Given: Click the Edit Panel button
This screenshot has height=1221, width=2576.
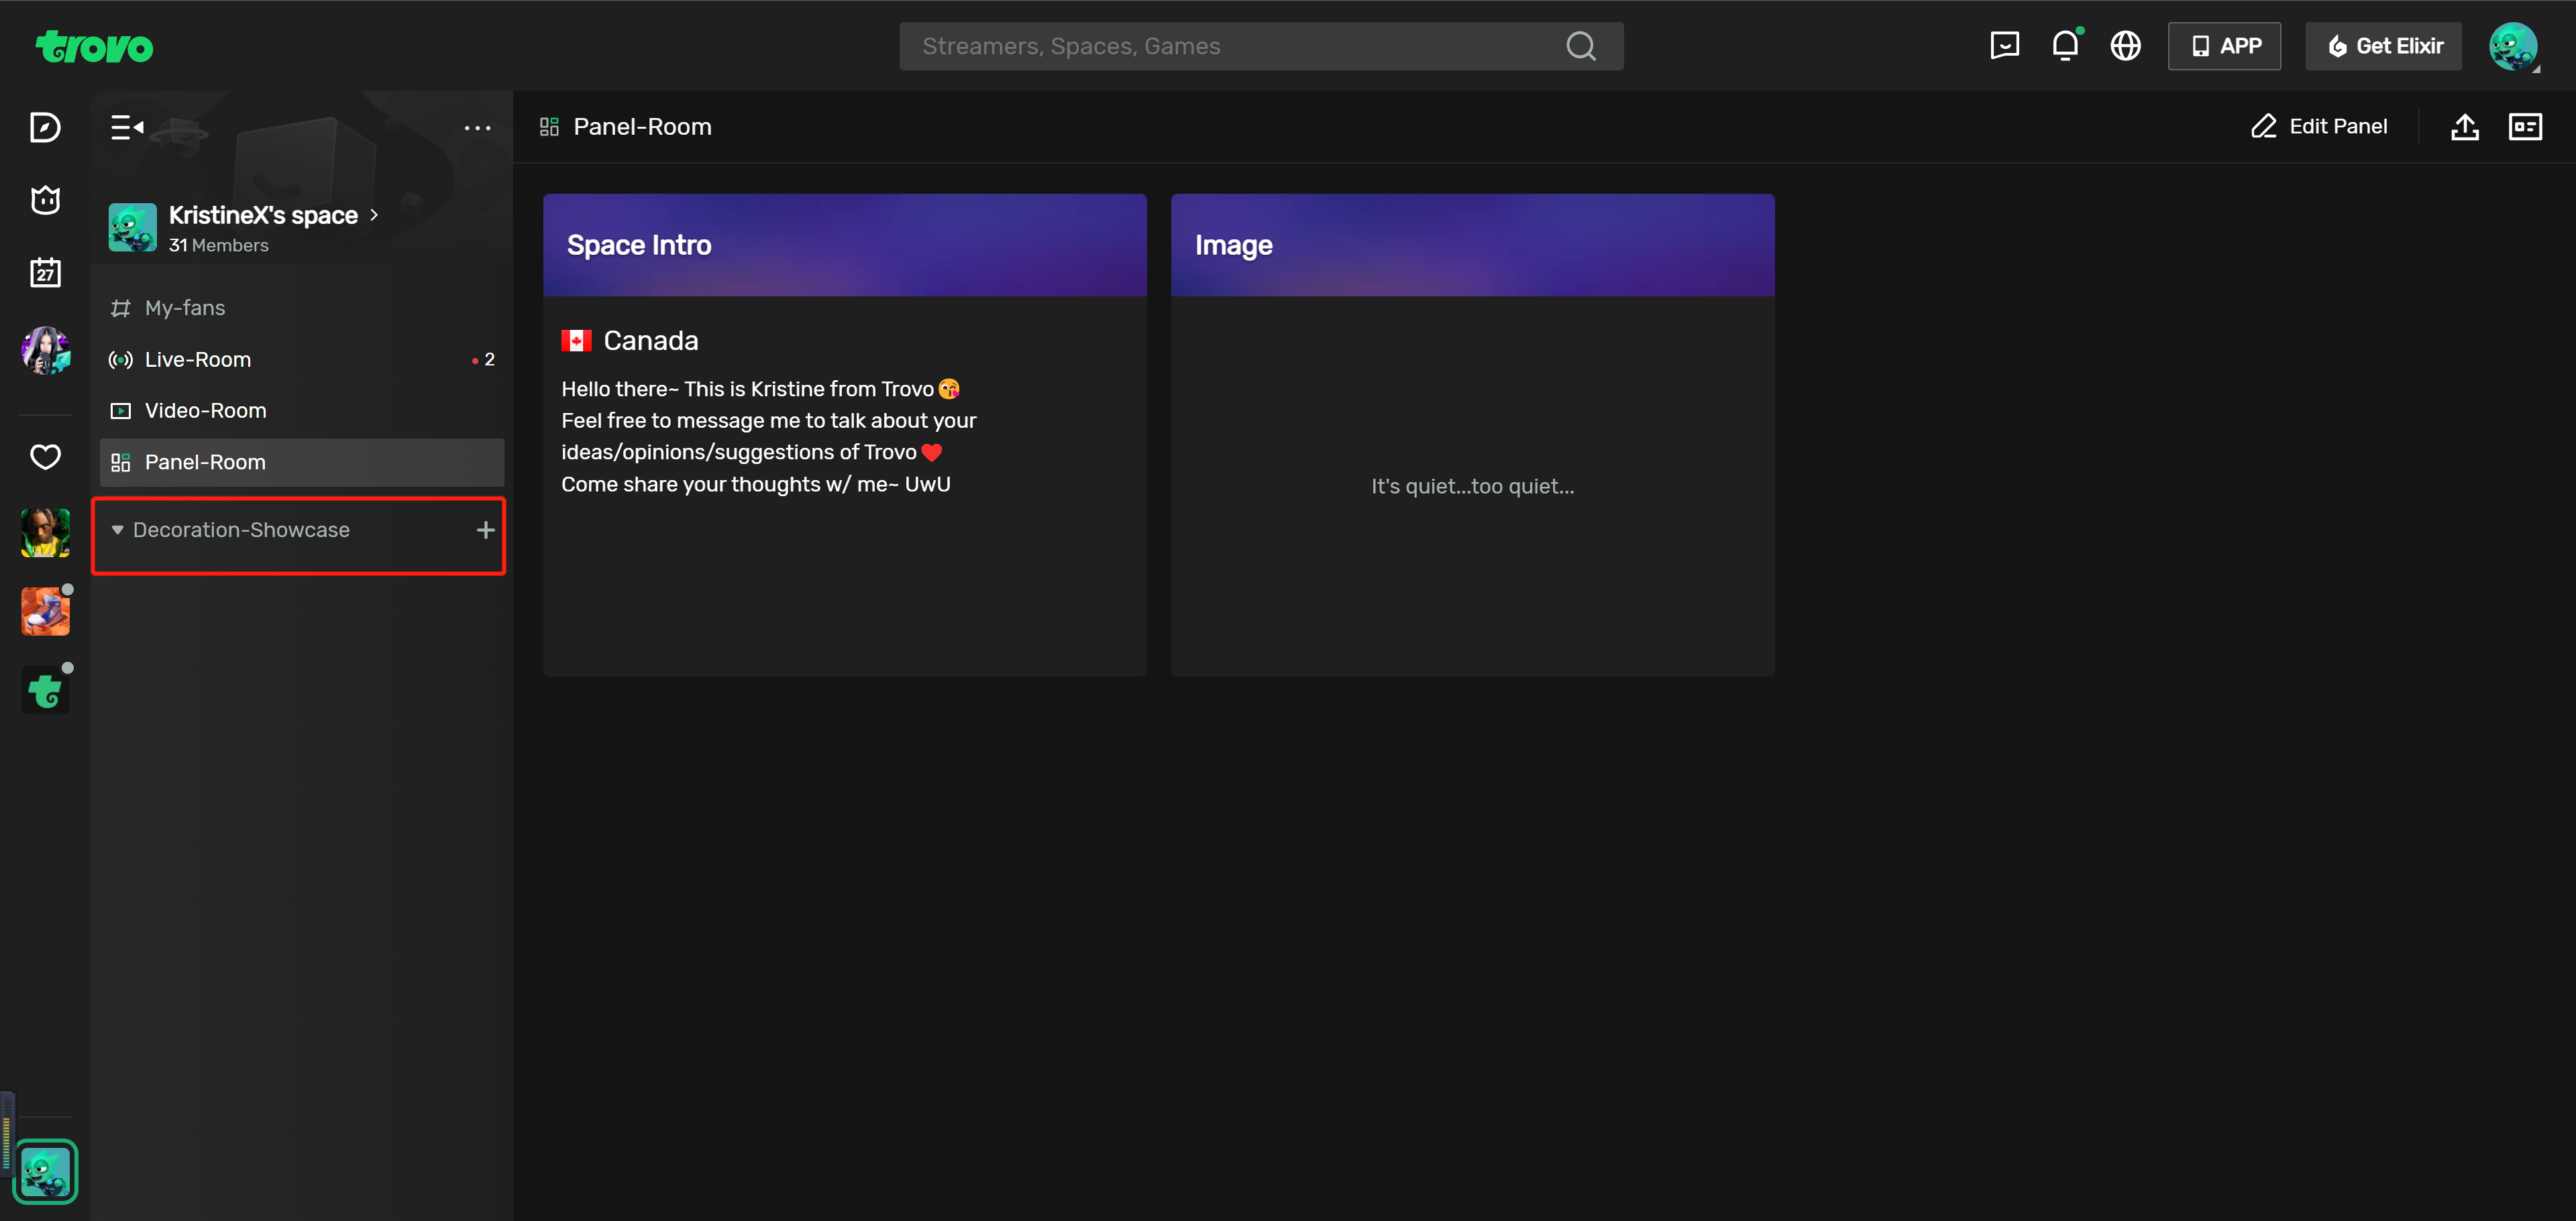Looking at the screenshot, I should tap(2319, 127).
